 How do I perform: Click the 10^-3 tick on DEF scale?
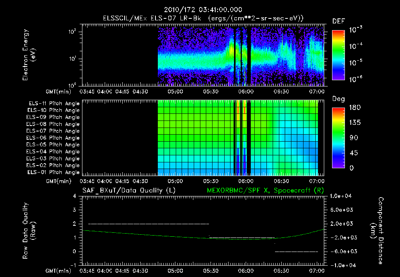pos(356,30)
